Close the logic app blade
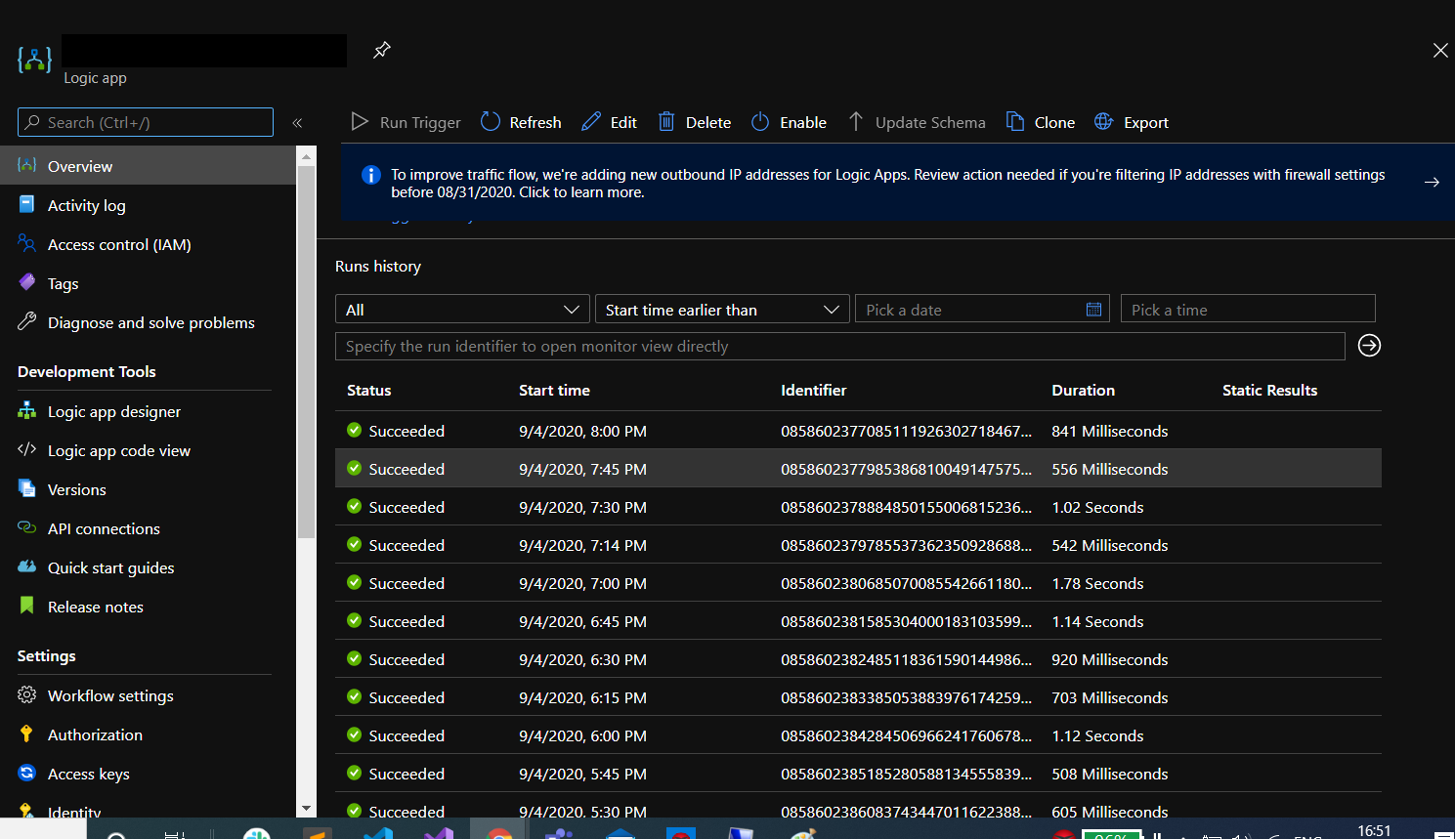 1440,51
